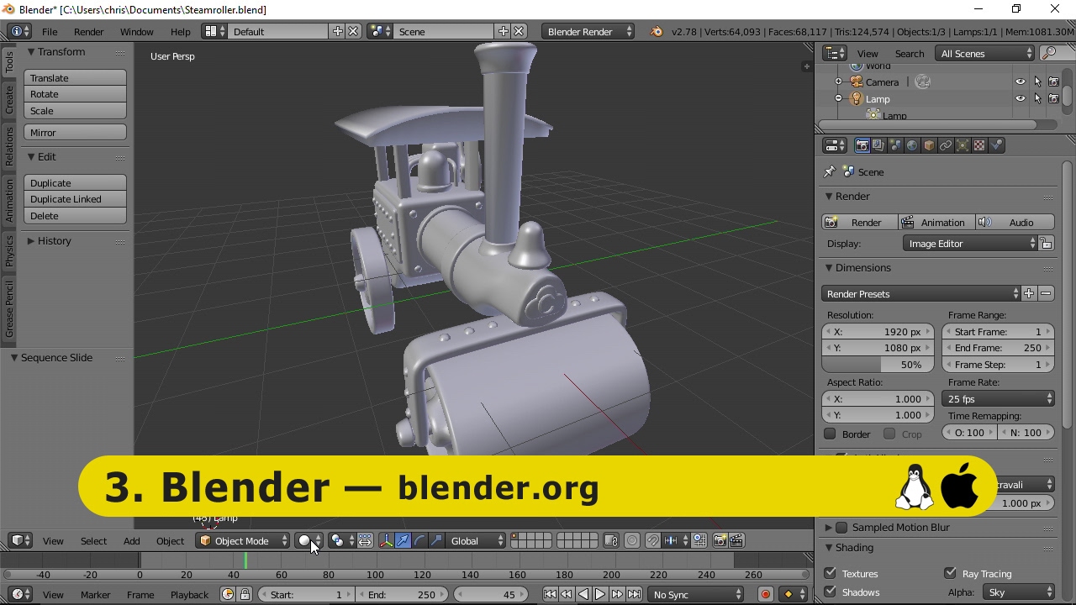Click the Duplicate Linked button
This screenshot has height=605, width=1076.
tap(75, 199)
